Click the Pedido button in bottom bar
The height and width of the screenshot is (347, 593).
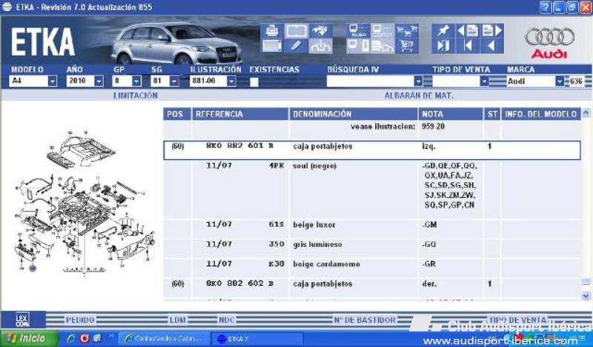tap(80, 320)
